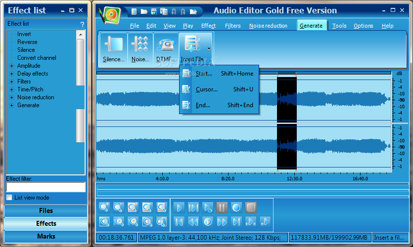This screenshot has width=413, height=247.
Task: Click the Noise... generate button
Action: click(x=140, y=49)
